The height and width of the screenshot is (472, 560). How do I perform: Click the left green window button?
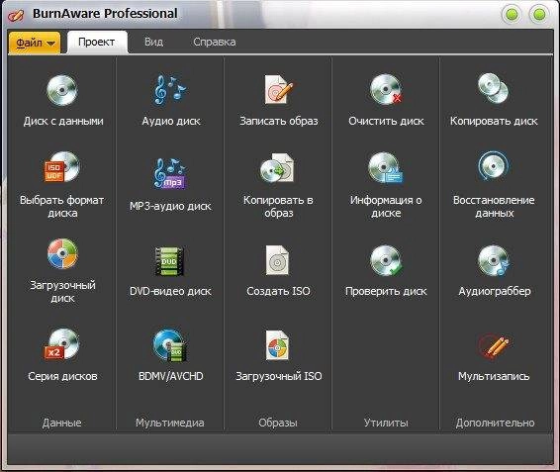(513, 15)
